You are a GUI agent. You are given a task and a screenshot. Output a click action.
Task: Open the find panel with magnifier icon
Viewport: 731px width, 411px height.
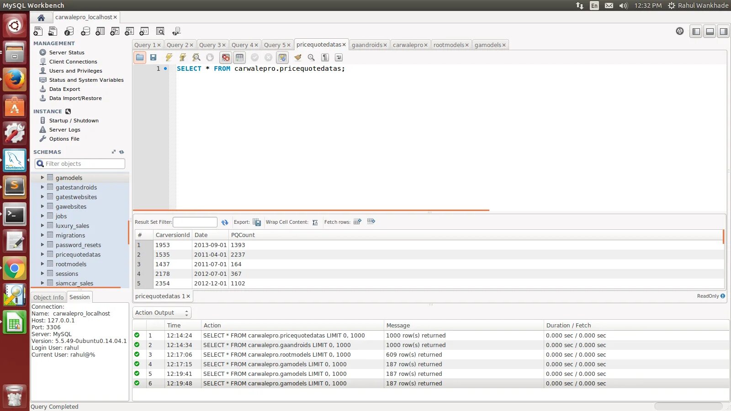pos(311,58)
